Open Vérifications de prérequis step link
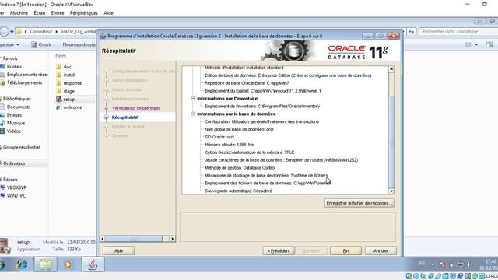Viewport: 498px width, 280px height. tap(136, 108)
